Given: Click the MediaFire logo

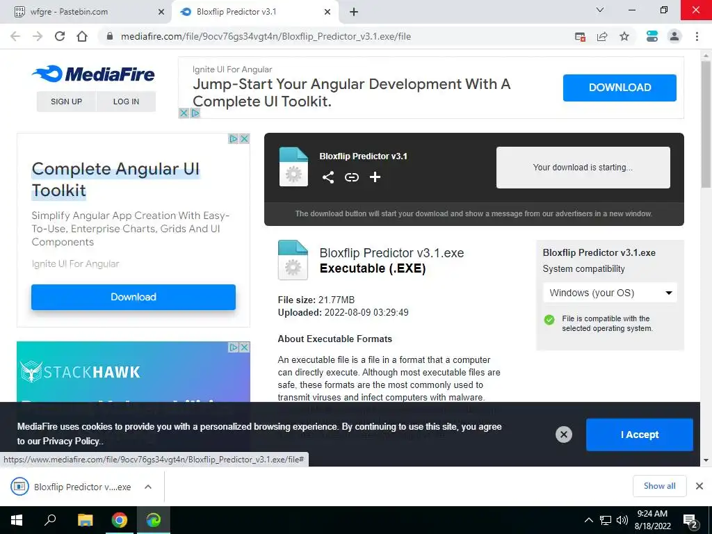Looking at the screenshot, I should tap(93, 74).
